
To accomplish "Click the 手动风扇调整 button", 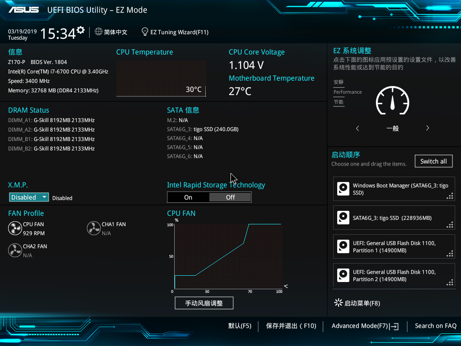I will pos(204,303).
